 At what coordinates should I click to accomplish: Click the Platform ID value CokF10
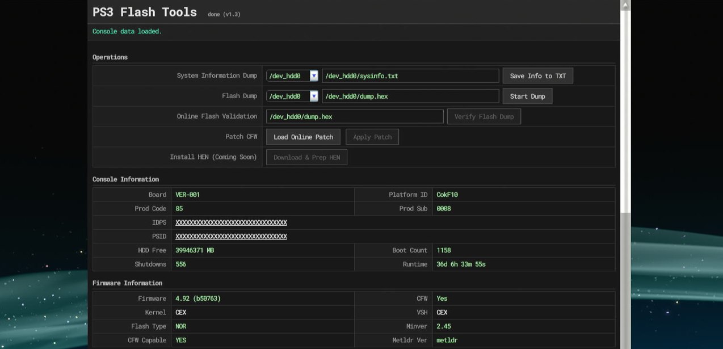pos(447,195)
